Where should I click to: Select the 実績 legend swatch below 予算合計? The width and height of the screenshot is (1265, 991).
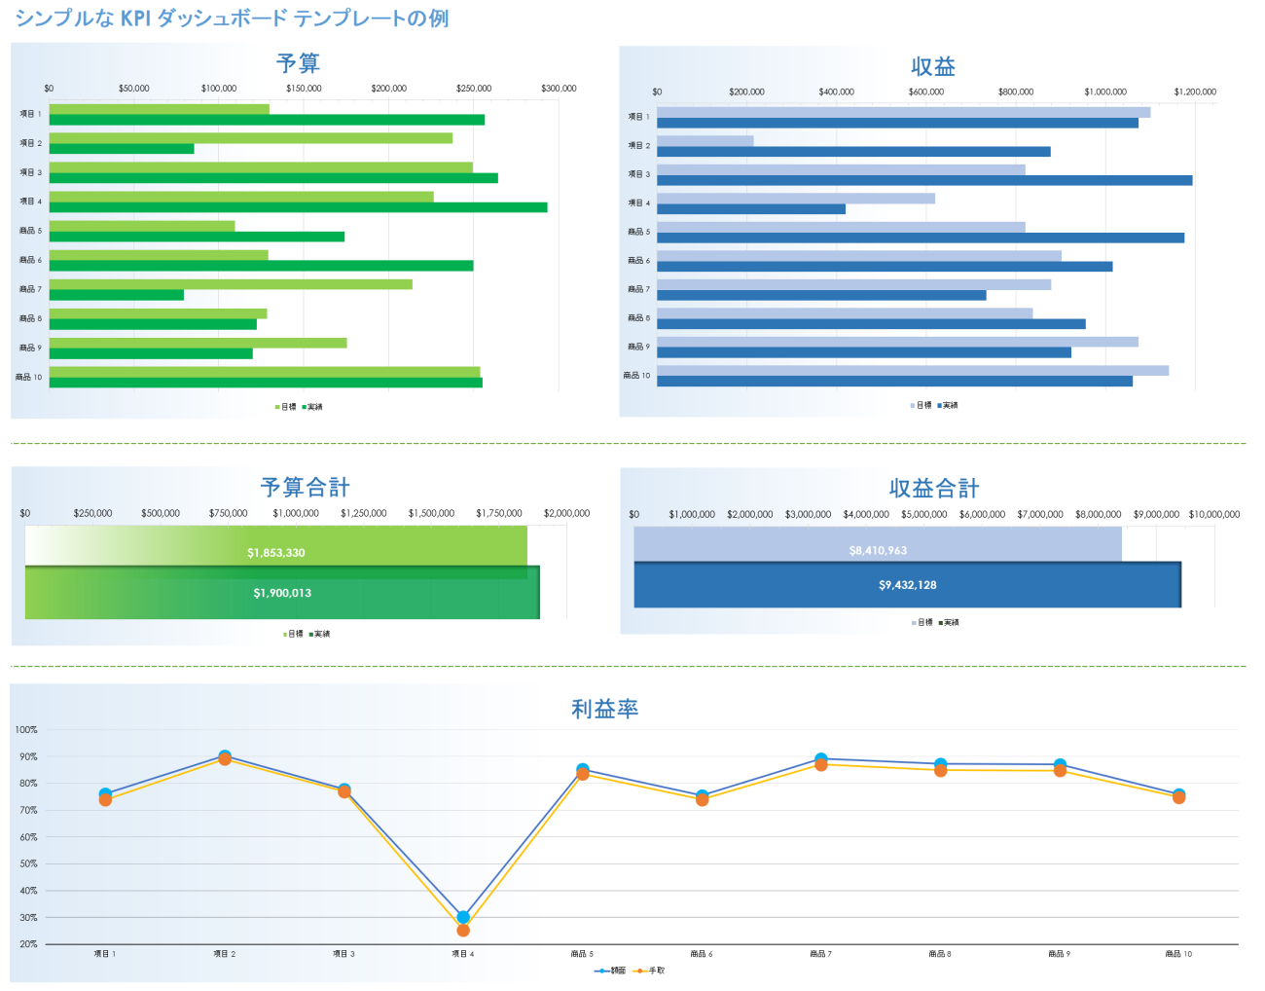click(x=310, y=634)
